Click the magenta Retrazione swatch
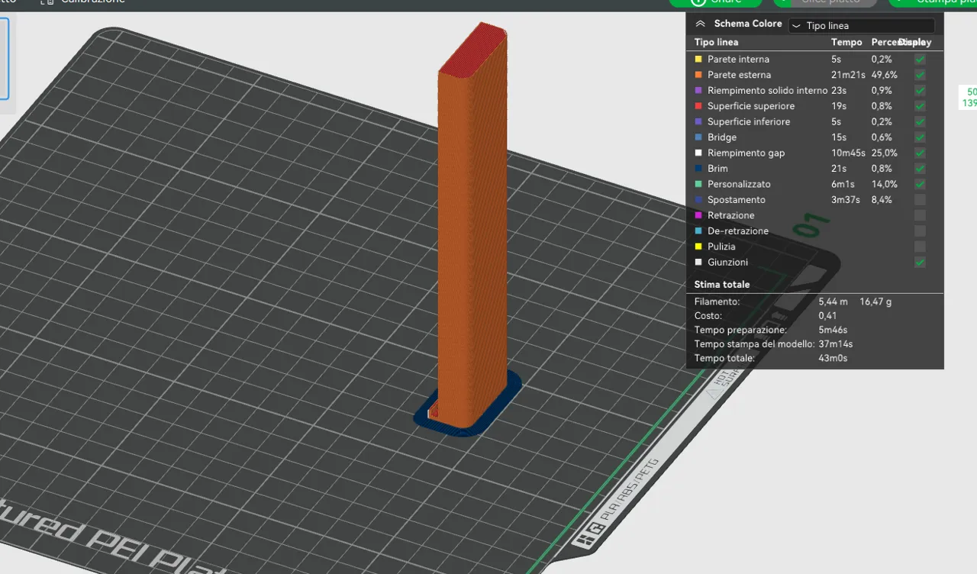The height and width of the screenshot is (574, 977). point(698,215)
